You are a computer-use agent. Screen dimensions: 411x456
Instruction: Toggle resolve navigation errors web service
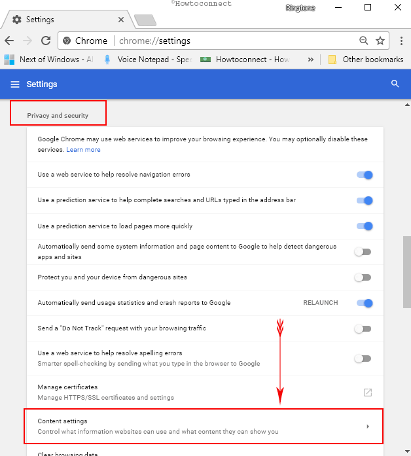pos(365,175)
